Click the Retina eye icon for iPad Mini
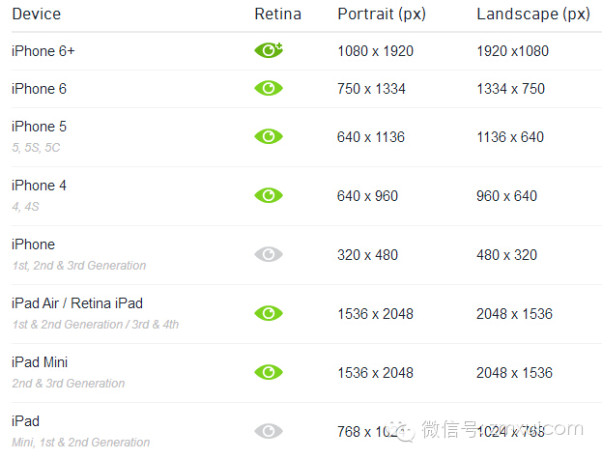602x459 pixels. click(268, 372)
